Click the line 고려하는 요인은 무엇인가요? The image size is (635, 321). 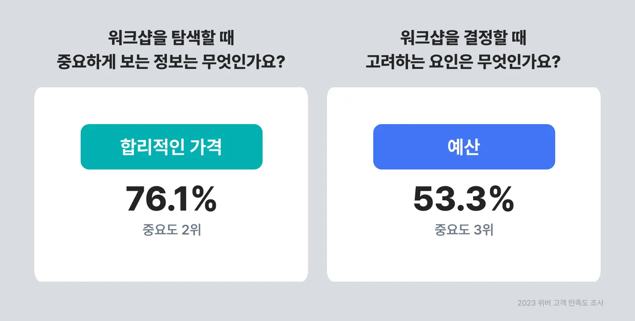[x=463, y=63]
